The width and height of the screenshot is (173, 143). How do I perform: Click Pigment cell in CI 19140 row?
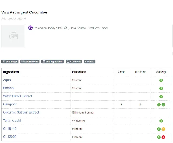pos(77,129)
